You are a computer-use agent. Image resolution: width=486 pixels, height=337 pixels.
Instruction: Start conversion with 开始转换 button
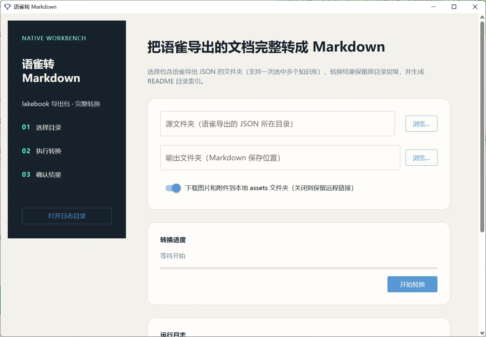point(412,284)
